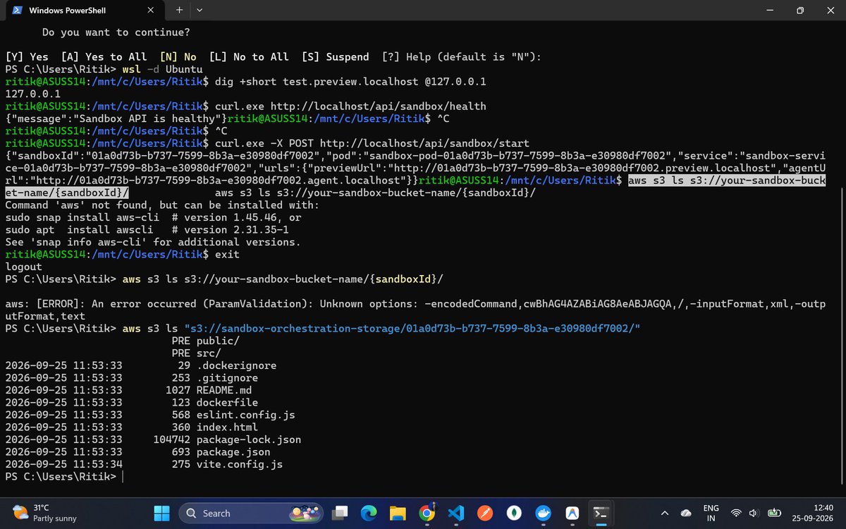This screenshot has height=529, width=846.
Task: Open MongoDB Compass from the taskbar
Action: 515,513
